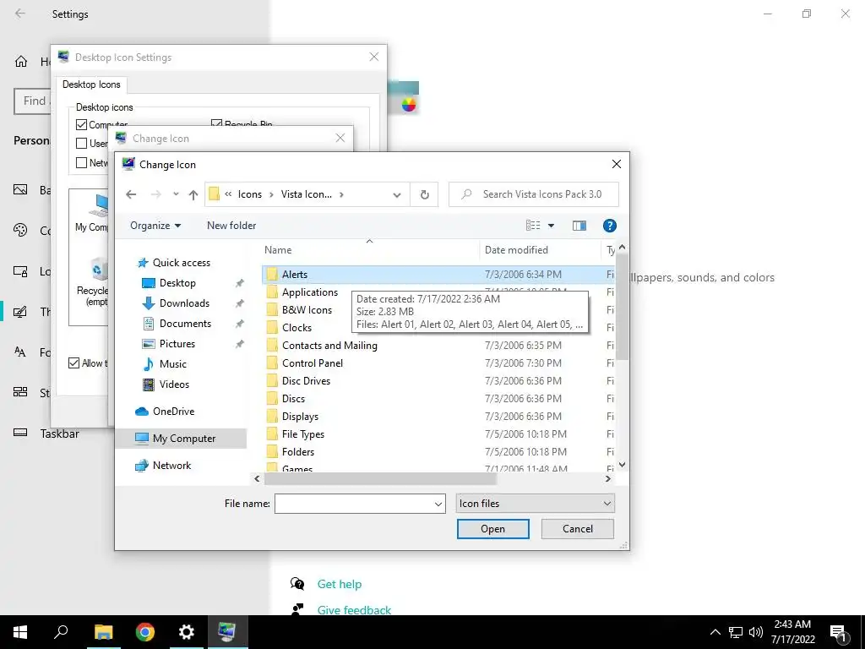Open OneDrive in the navigation pane

(173, 412)
